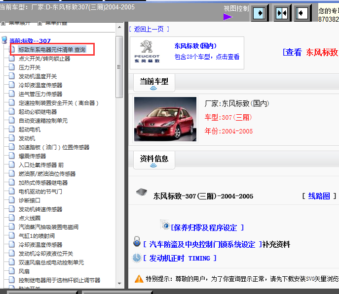This screenshot has height=294, width=339.
Task: Select 点火开关/转向锁止器 in the tree
Action: pyautogui.click(x=44, y=59)
